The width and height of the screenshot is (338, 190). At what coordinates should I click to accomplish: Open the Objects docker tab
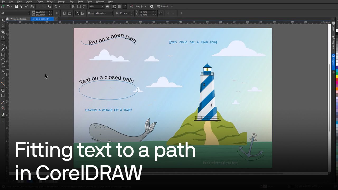pyautogui.click(x=333, y=62)
